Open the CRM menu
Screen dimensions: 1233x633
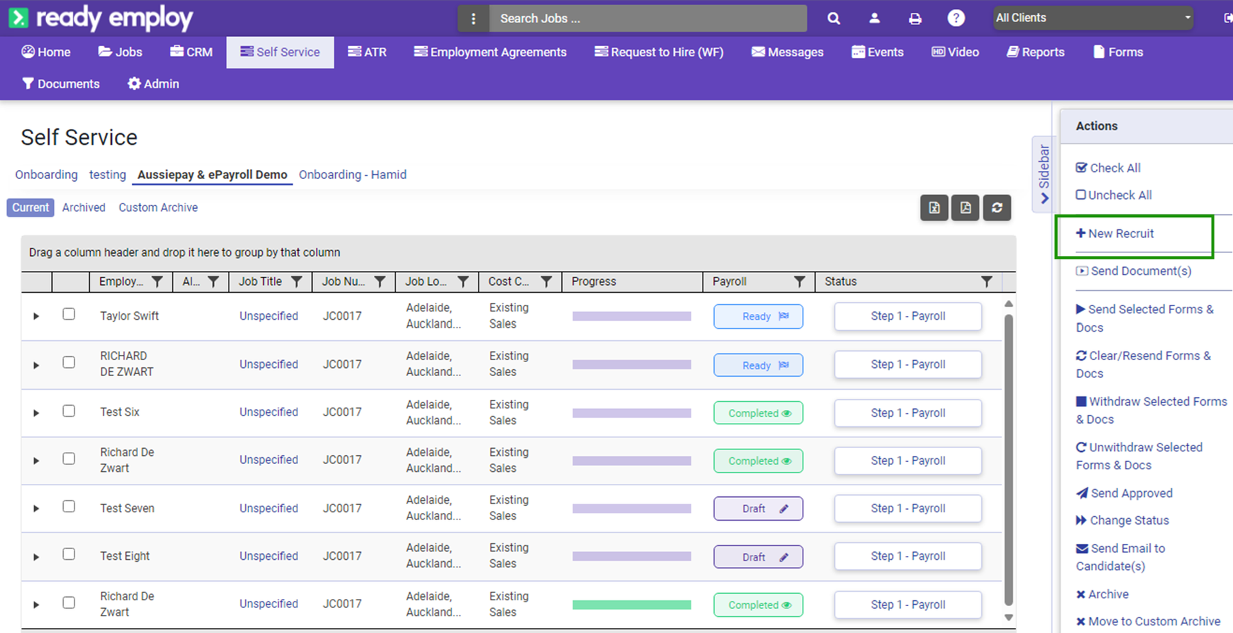[x=191, y=52]
